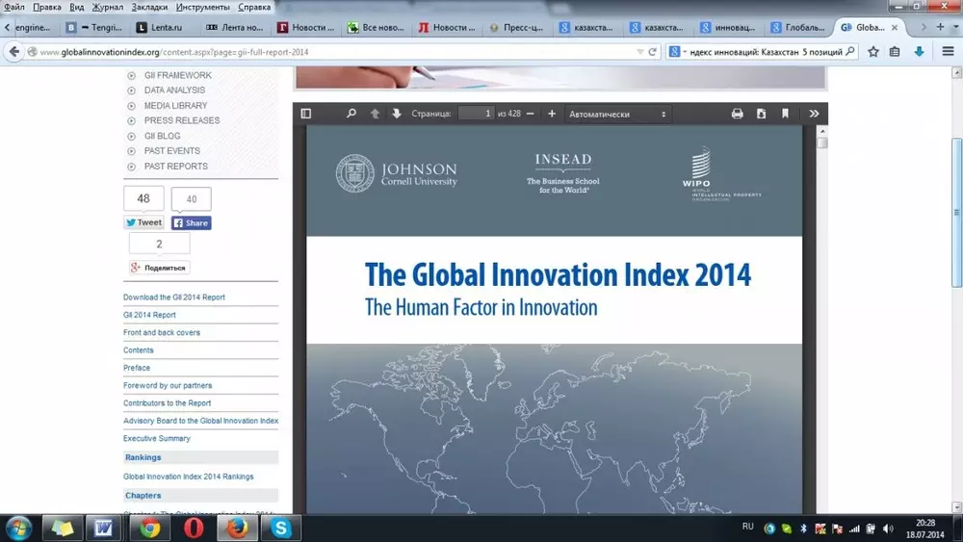Print the PDF document
Image resolution: width=963 pixels, height=542 pixels.
(x=738, y=114)
